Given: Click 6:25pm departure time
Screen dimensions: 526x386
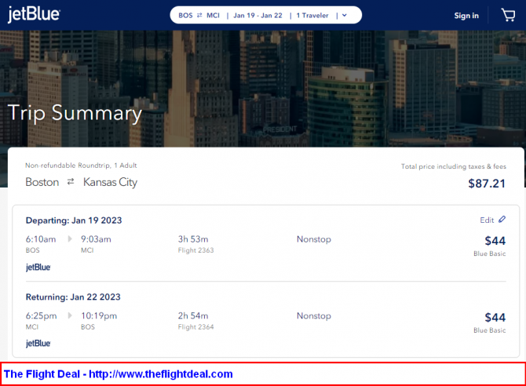Looking at the screenshot, I should click(x=42, y=316).
